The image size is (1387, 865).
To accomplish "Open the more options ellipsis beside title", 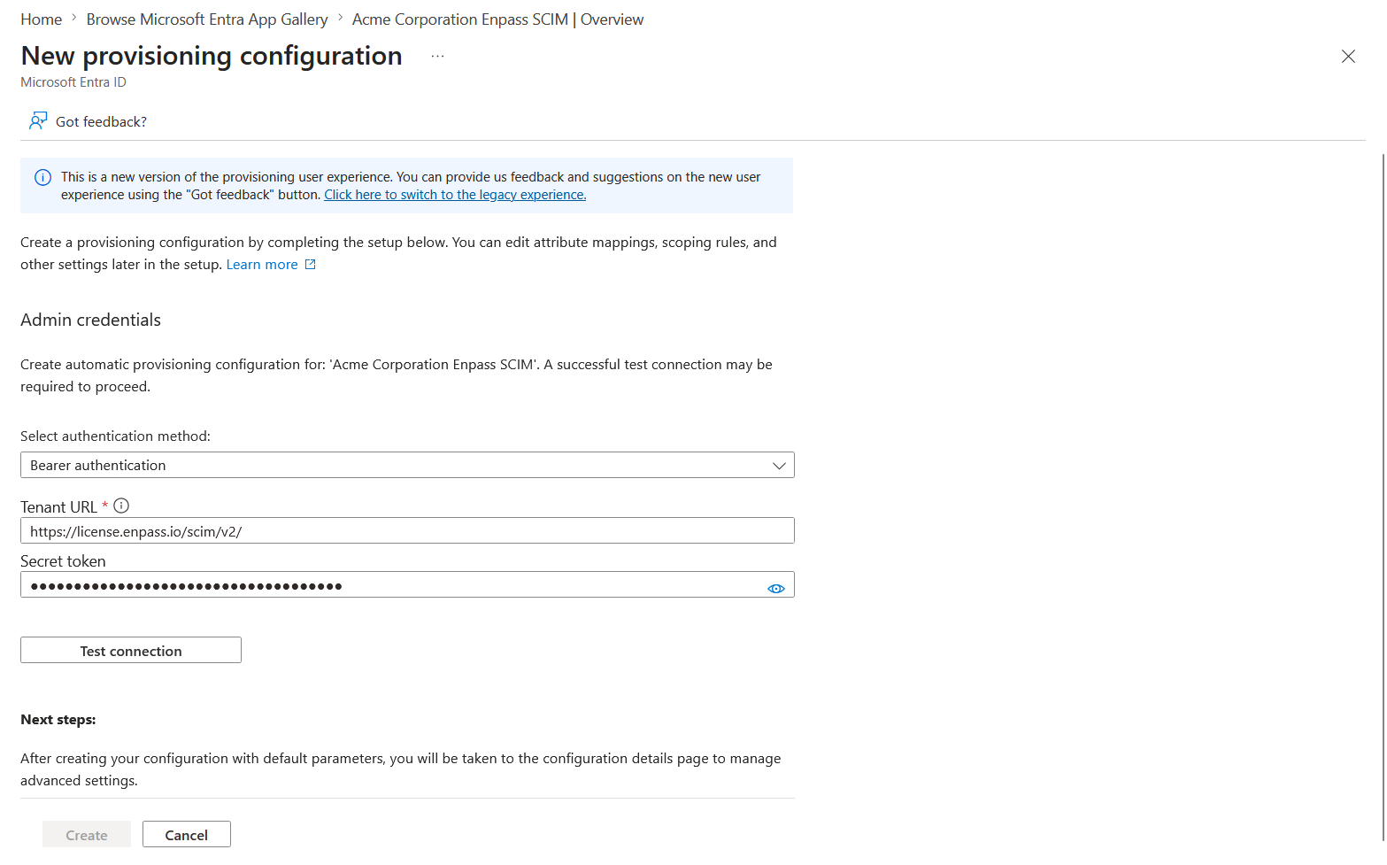I will [437, 56].
